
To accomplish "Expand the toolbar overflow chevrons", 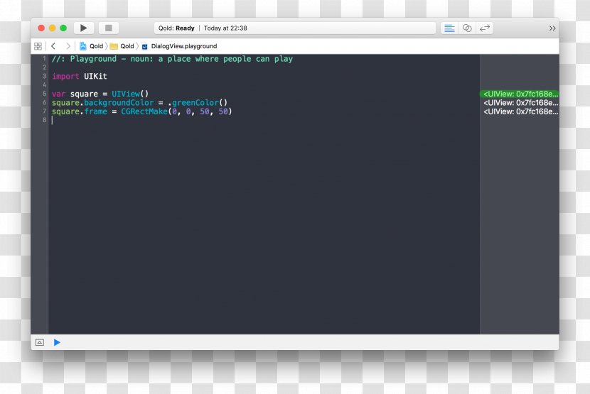I will (x=552, y=28).
